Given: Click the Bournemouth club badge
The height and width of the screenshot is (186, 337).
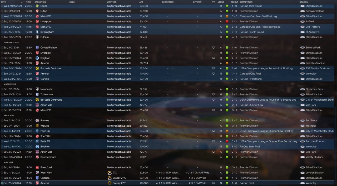Looking at the screenshot, I should (37, 157).
